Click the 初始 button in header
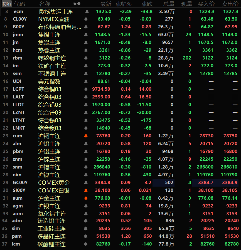This screenshot has height=250, width=241. (x=6, y=4)
